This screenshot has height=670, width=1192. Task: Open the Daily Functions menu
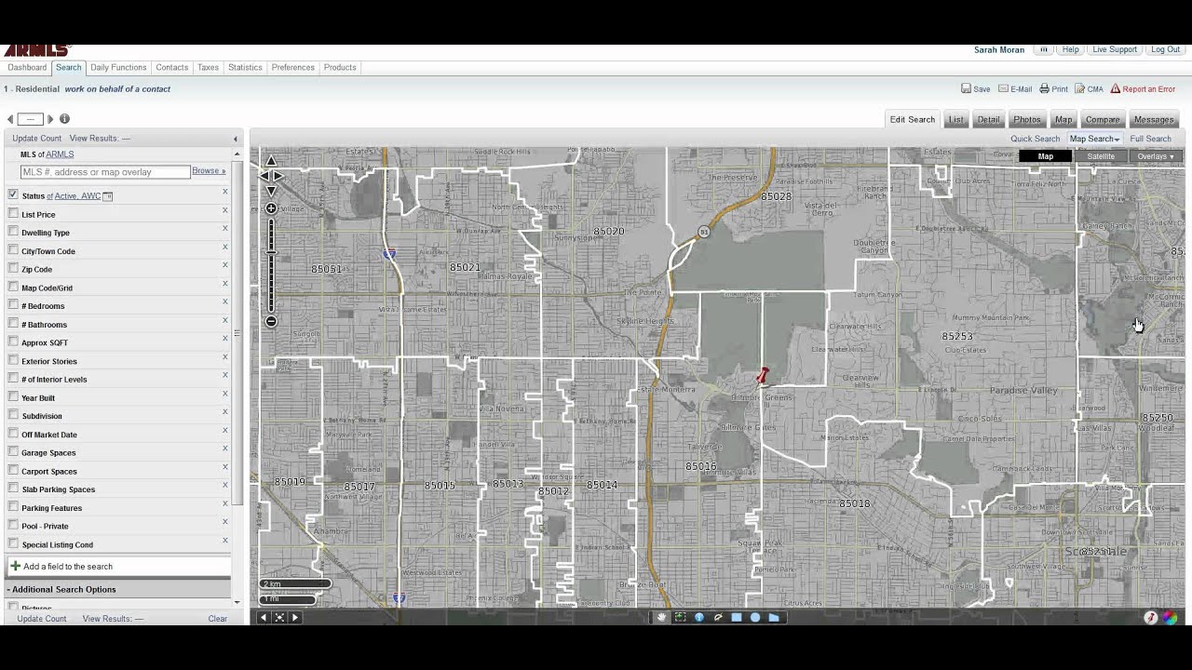click(118, 67)
